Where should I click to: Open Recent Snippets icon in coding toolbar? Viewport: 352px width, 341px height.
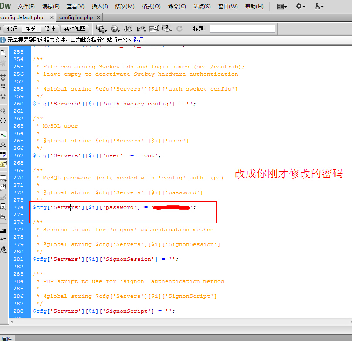pos(3,206)
